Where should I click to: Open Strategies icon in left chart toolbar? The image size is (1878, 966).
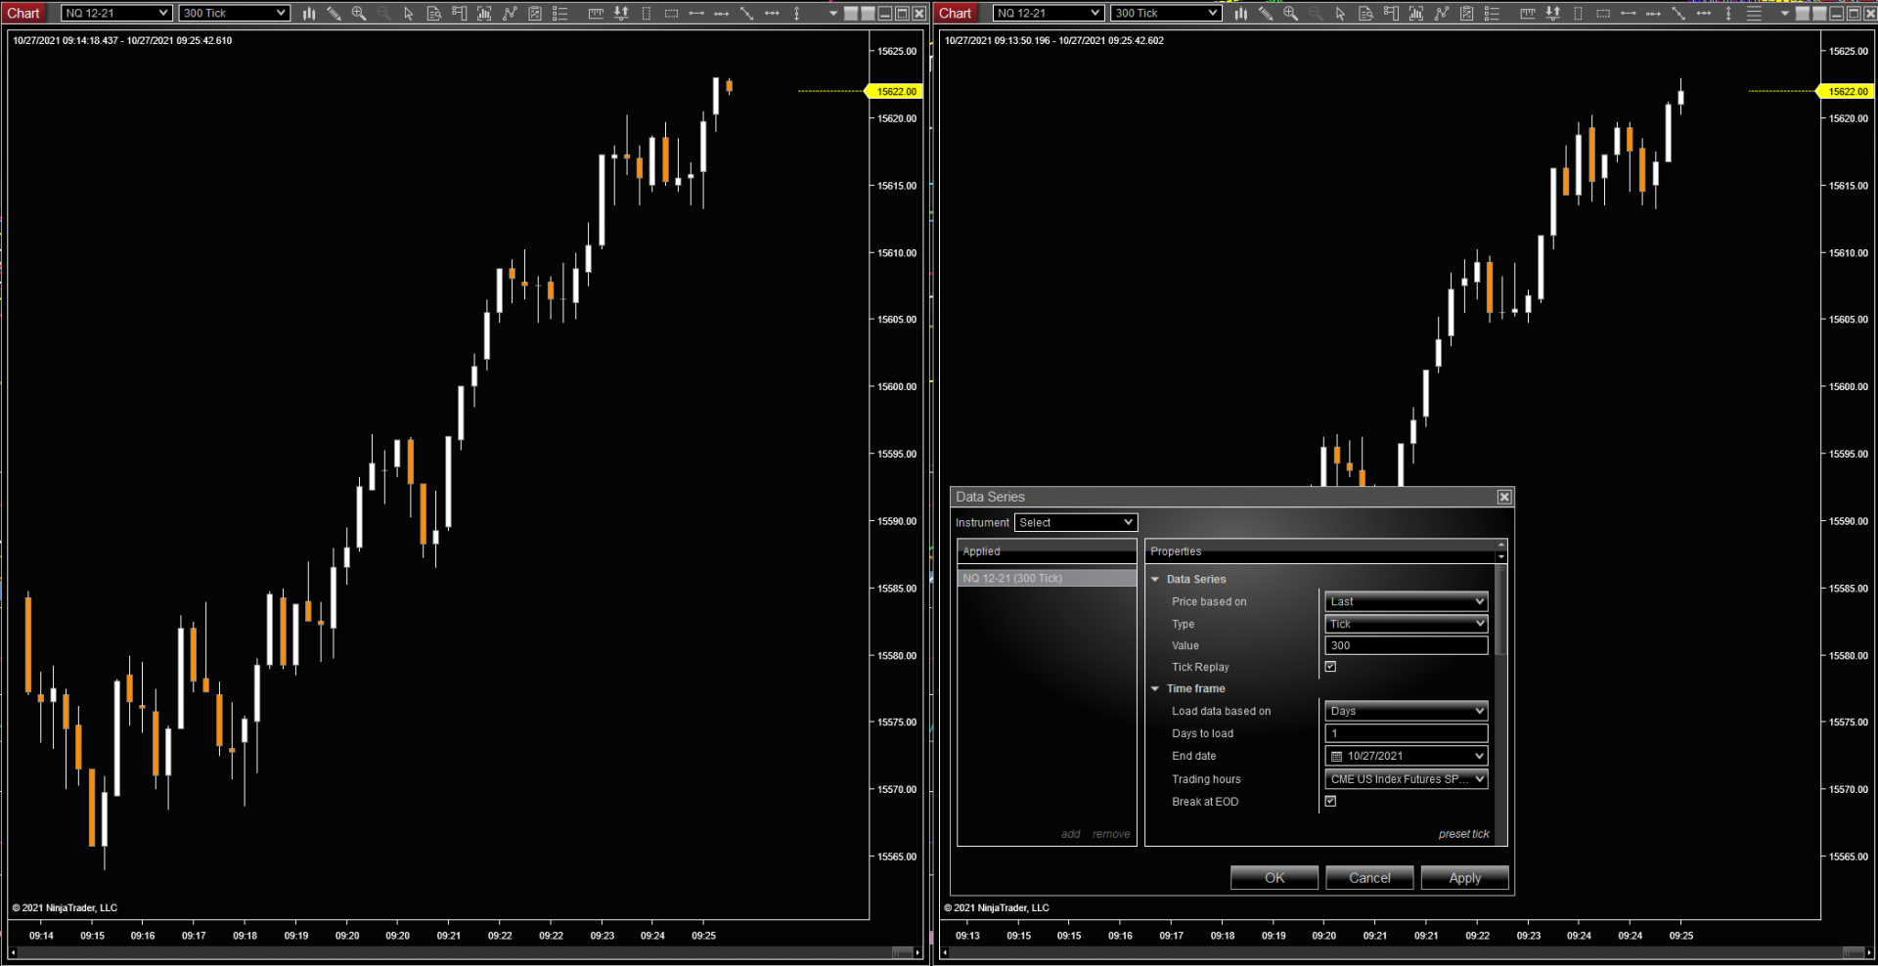coord(535,14)
